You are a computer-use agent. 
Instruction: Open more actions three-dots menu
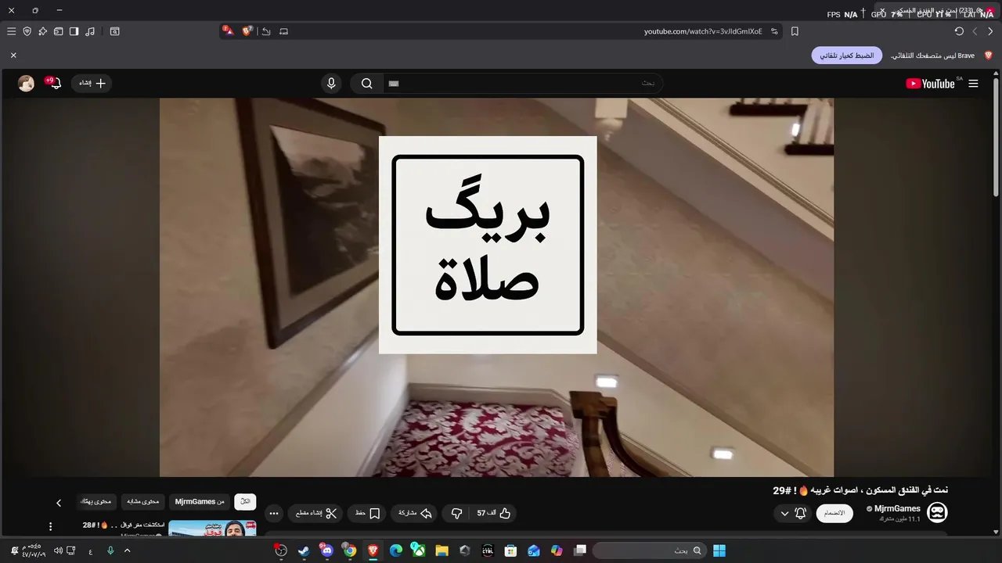pyautogui.click(x=273, y=514)
